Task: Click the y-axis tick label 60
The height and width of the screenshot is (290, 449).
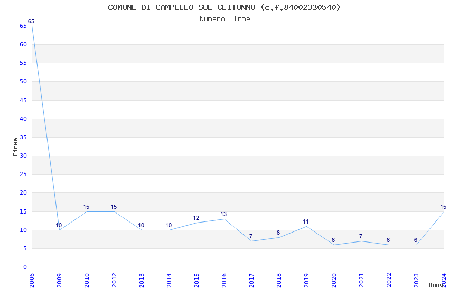Action: 23,44
